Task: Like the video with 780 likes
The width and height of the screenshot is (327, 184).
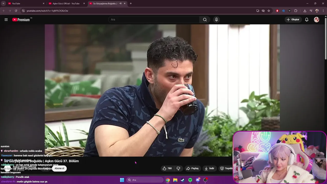Action: pyautogui.click(x=167, y=168)
